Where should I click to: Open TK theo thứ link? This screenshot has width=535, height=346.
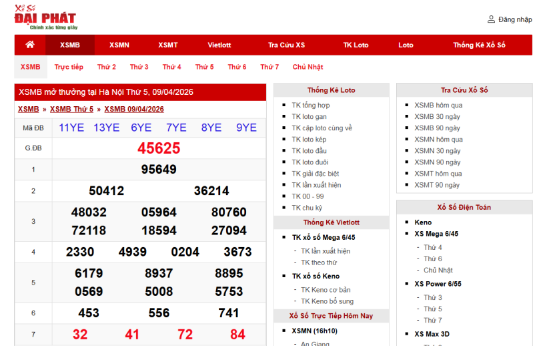[x=319, y=263]
